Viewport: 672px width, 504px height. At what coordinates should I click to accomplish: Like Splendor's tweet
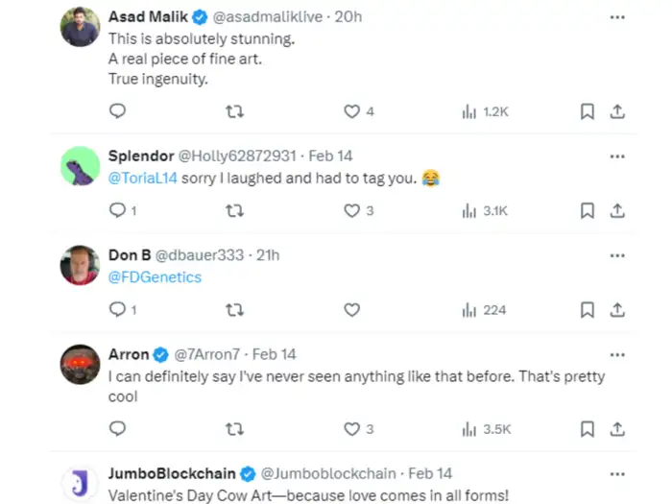(352, 210)
